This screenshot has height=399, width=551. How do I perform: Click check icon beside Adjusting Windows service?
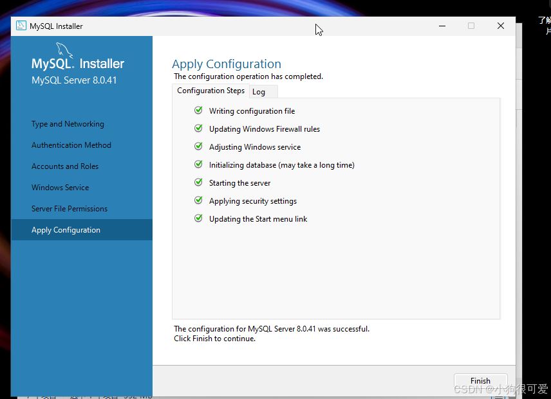tap(198, 146)
